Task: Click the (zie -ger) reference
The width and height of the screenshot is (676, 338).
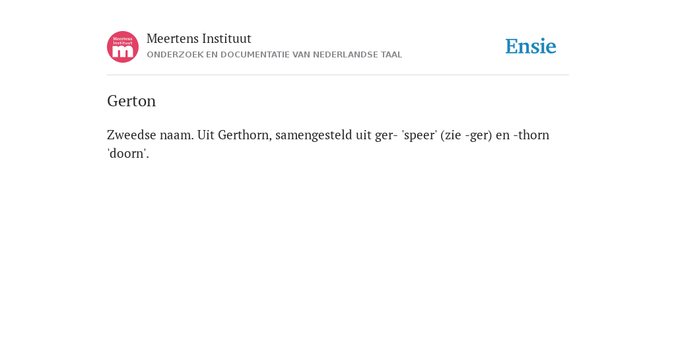Action: pyautogui.click(x=467, y=135)
